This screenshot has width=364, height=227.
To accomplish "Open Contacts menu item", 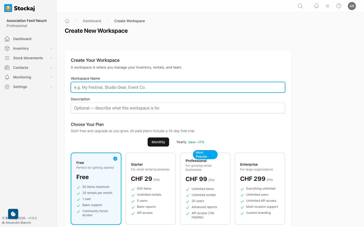I will tap(28, 68).
